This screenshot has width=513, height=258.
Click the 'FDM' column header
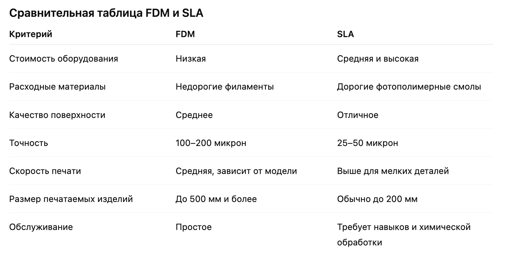point(185,34)
